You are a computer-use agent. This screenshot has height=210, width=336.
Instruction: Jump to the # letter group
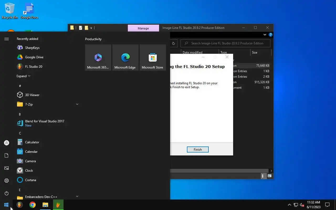(20, 86)
